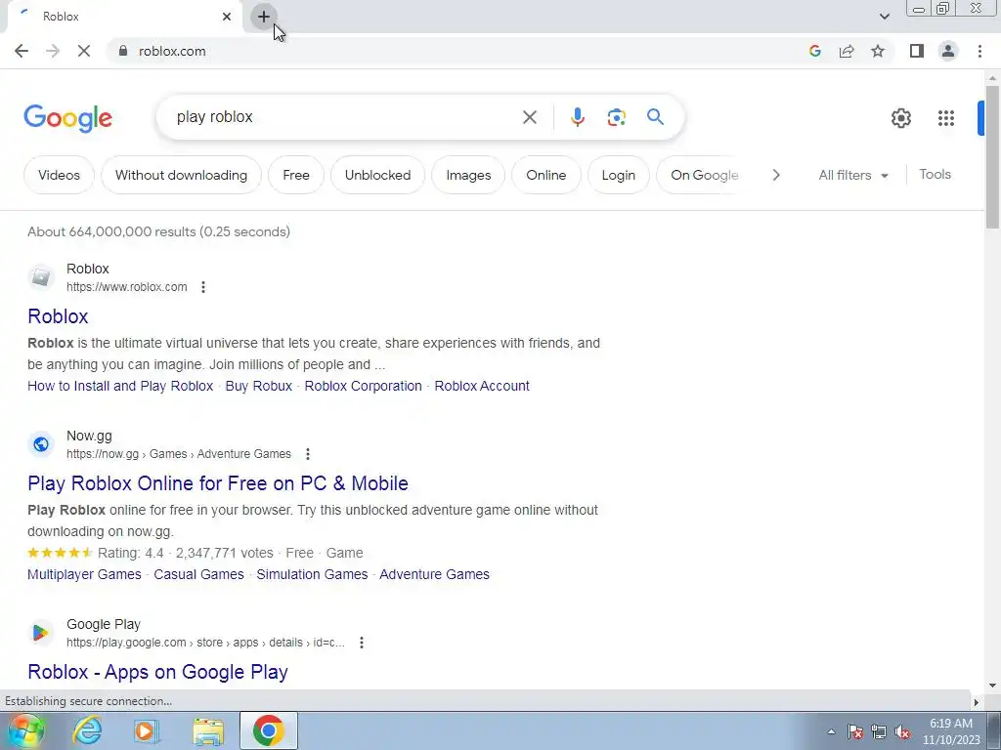
Task: Switch to the Images filter
Action: [468, 175]
